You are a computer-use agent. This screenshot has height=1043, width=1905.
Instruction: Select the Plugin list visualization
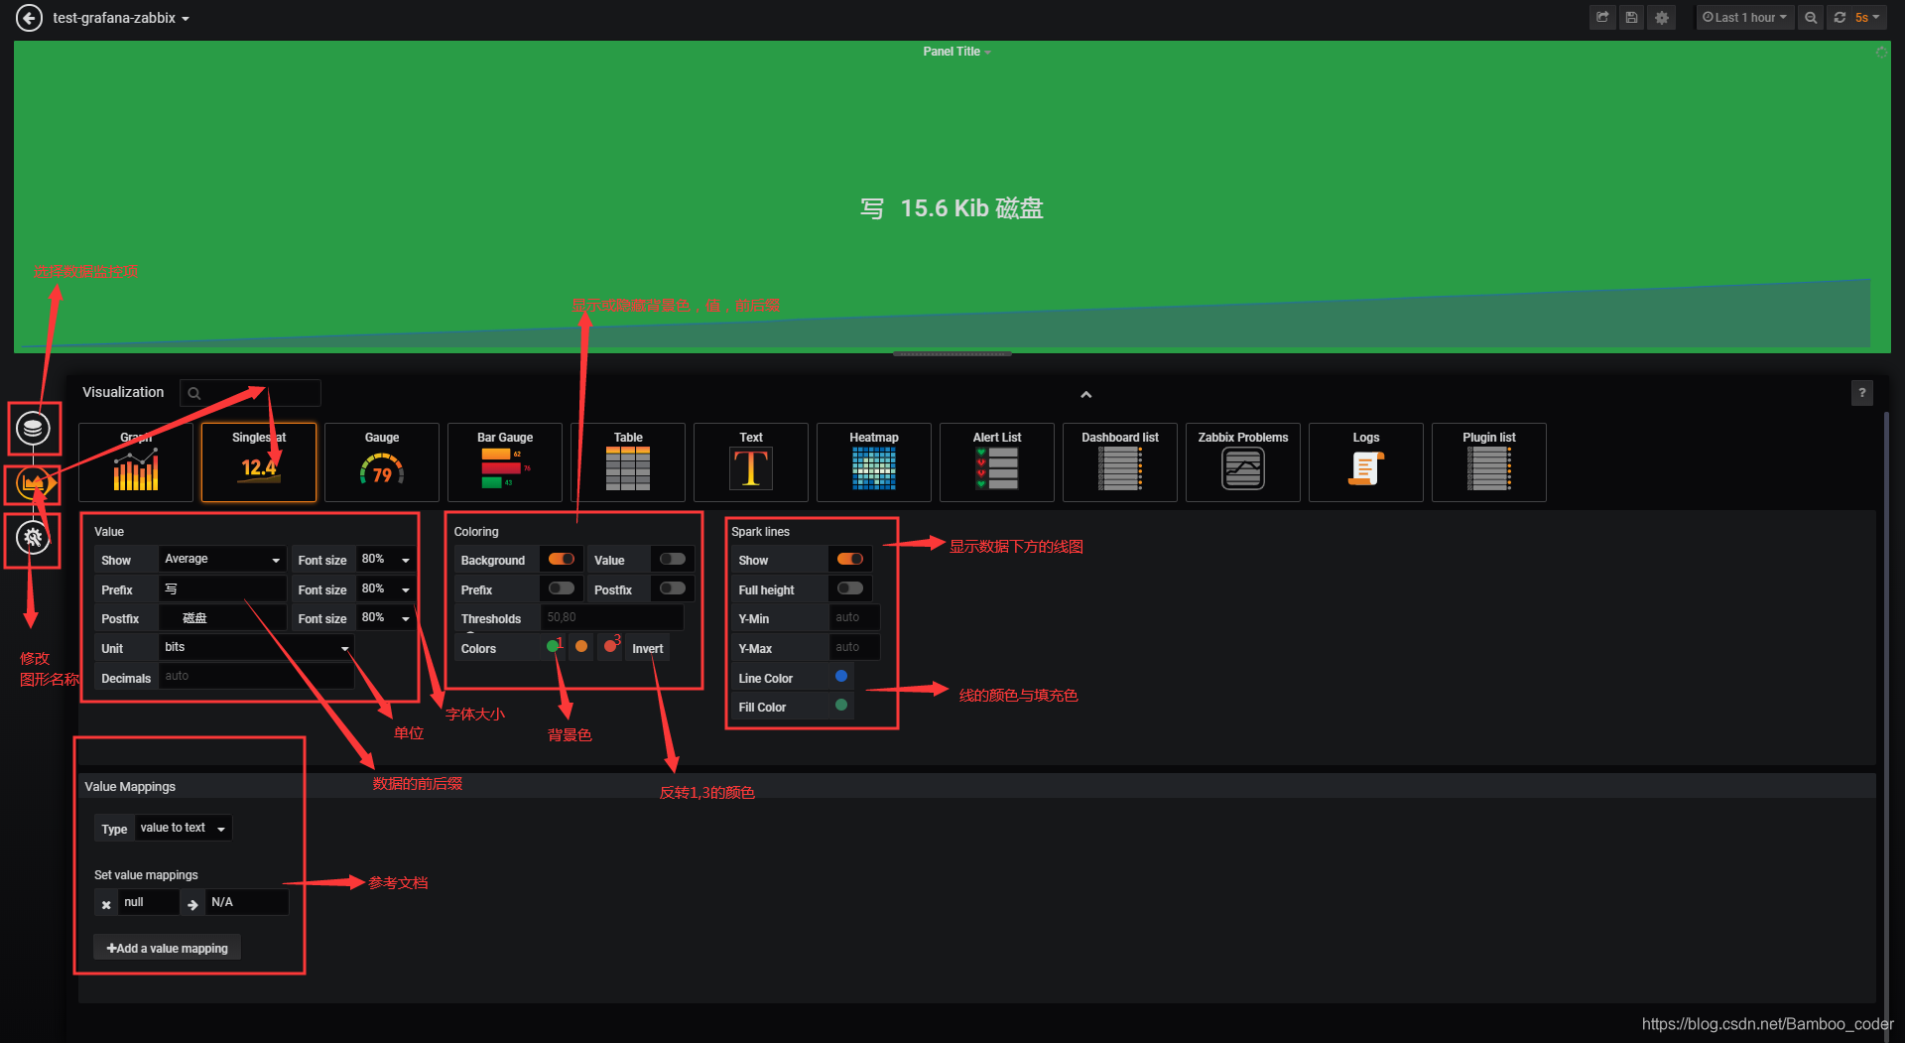pyautogui.click(x=1489, y=462)
